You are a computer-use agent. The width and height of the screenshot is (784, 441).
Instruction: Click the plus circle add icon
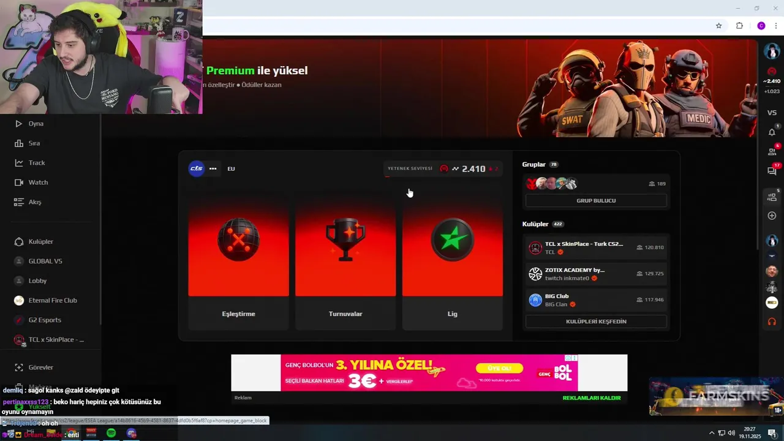click(772, 216)
